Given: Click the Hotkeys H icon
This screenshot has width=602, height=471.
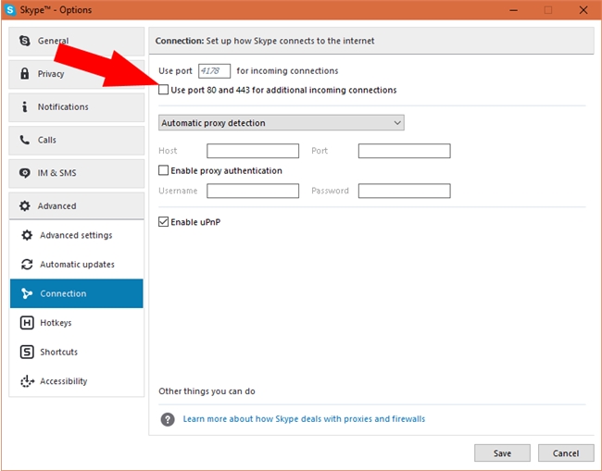Looking at the screenshot, I should [x=27, y=323].
